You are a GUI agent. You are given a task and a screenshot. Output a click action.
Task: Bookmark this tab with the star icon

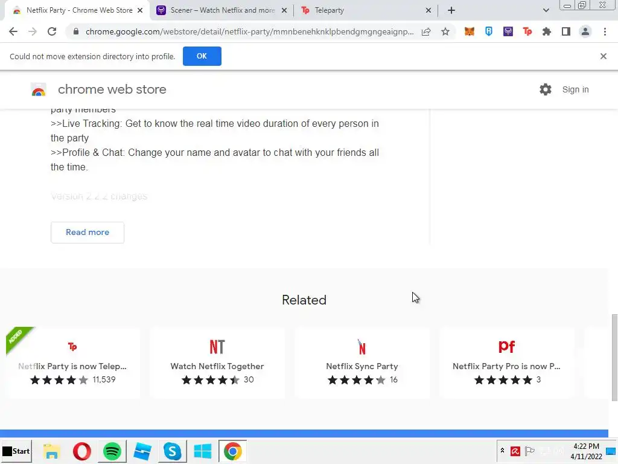[x=445, y=31]
